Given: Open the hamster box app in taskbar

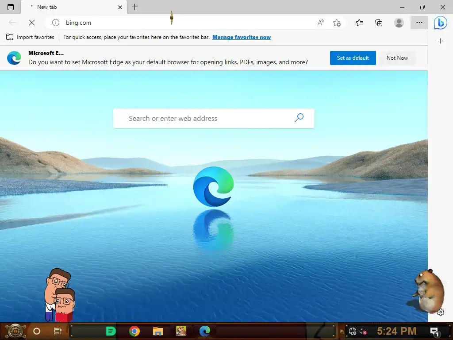Looking at the screenshot, I should pos(181,331).
